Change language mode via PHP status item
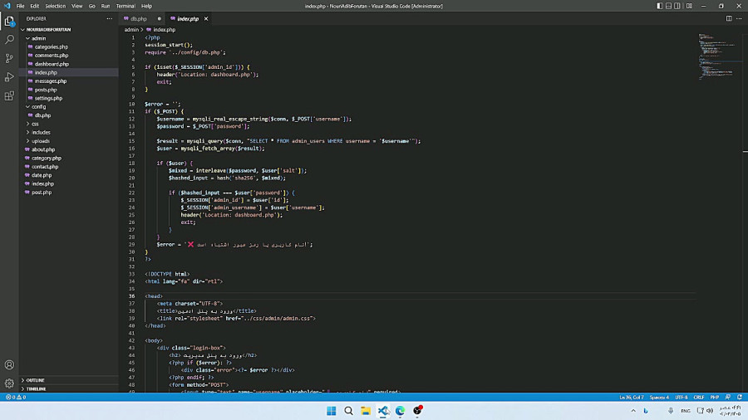 click(714, 397)
